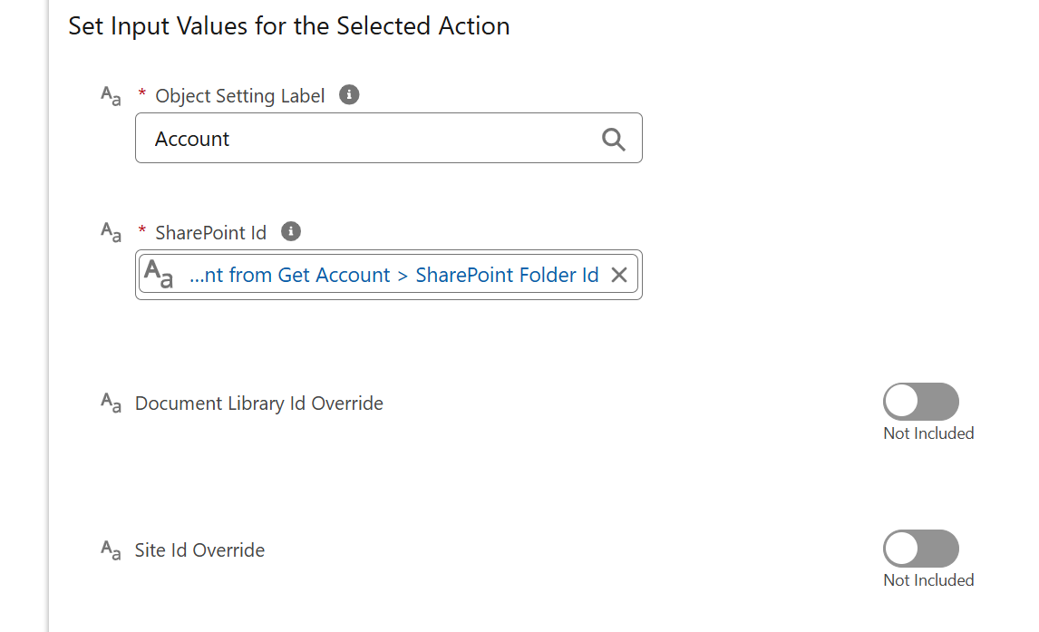Click the text-type icon beside Site Id Override

111,549
